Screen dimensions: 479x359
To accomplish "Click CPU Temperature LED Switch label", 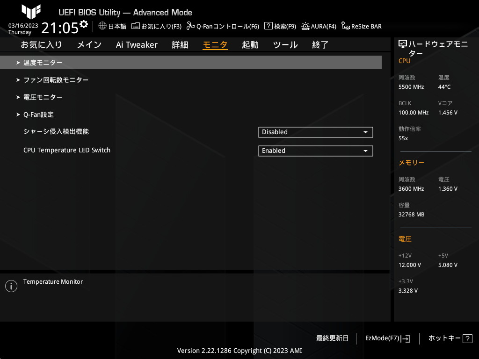I will point(67,150).
